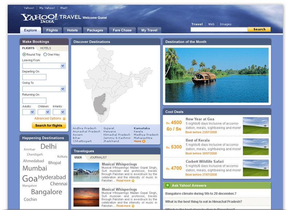Open the Corbett Wildlife Safari deal thumbnail
Image resolution: width=288 pixels, height=210 pixels.
(256, 168)
